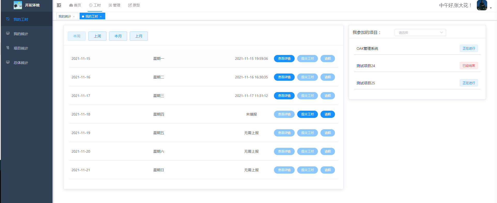This screenshot has width=497, height=203.
Task: Click 查看详情 for 2021-11-15
Action: (284, 59)
